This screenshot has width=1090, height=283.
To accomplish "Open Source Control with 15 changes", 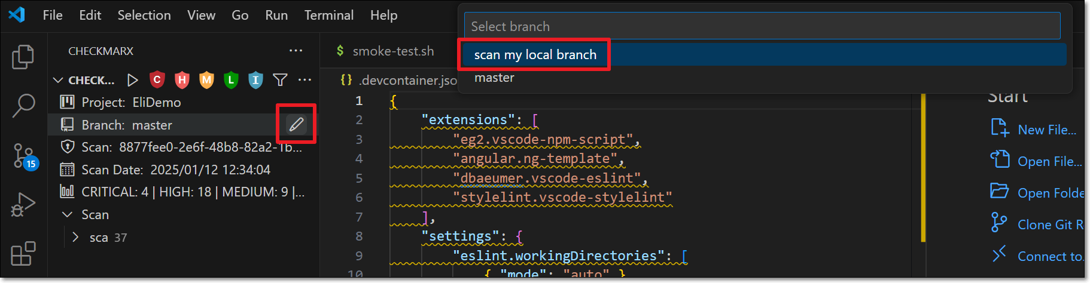I will [24, 156].
